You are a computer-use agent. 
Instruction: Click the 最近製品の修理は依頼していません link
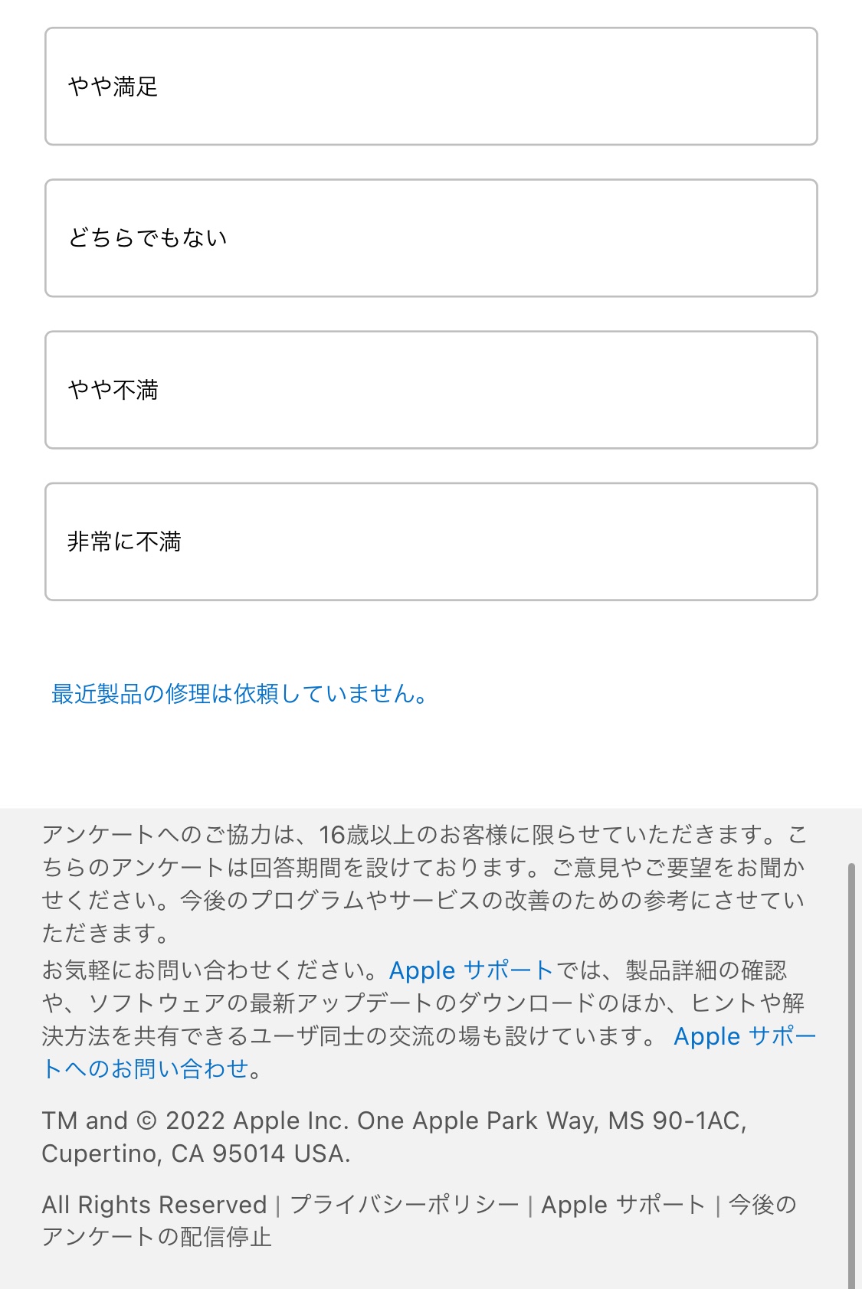[238, 694]
